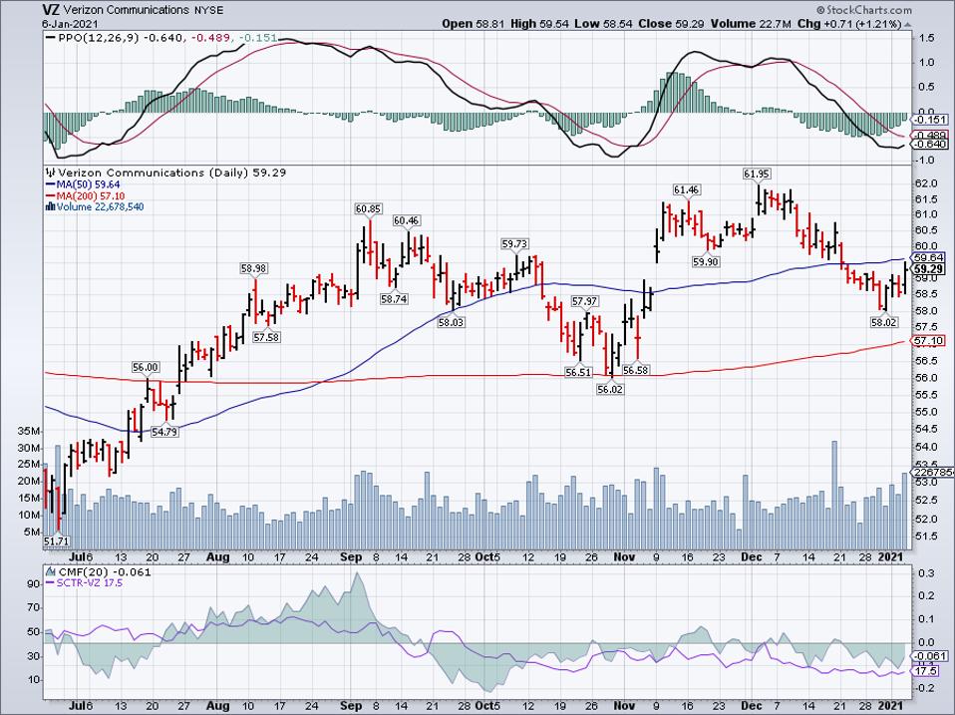
Task: Click the 61.95 December high price label
Action: pos(757,175)
